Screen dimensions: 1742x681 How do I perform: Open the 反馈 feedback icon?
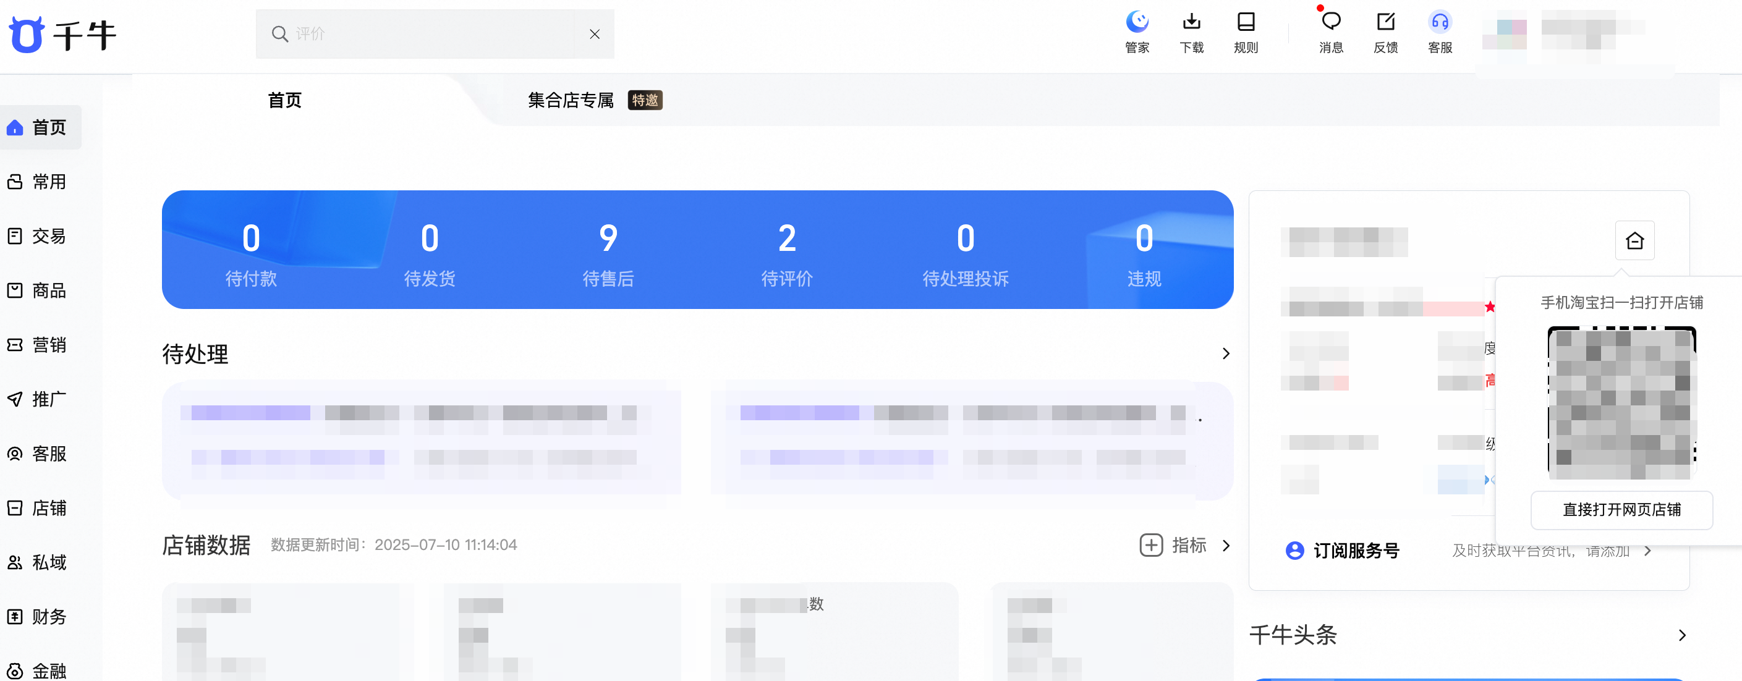pos(1385,33)
